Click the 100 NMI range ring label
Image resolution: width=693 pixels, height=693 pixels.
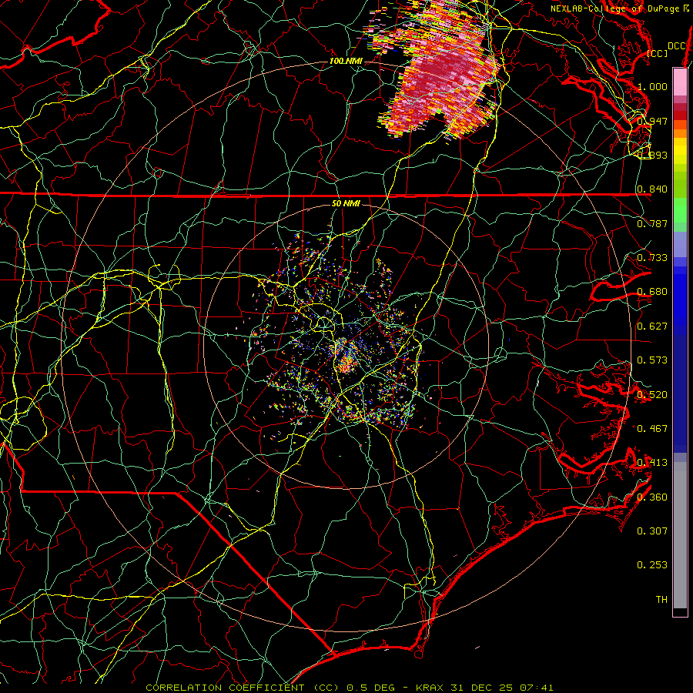click(346, 61)
